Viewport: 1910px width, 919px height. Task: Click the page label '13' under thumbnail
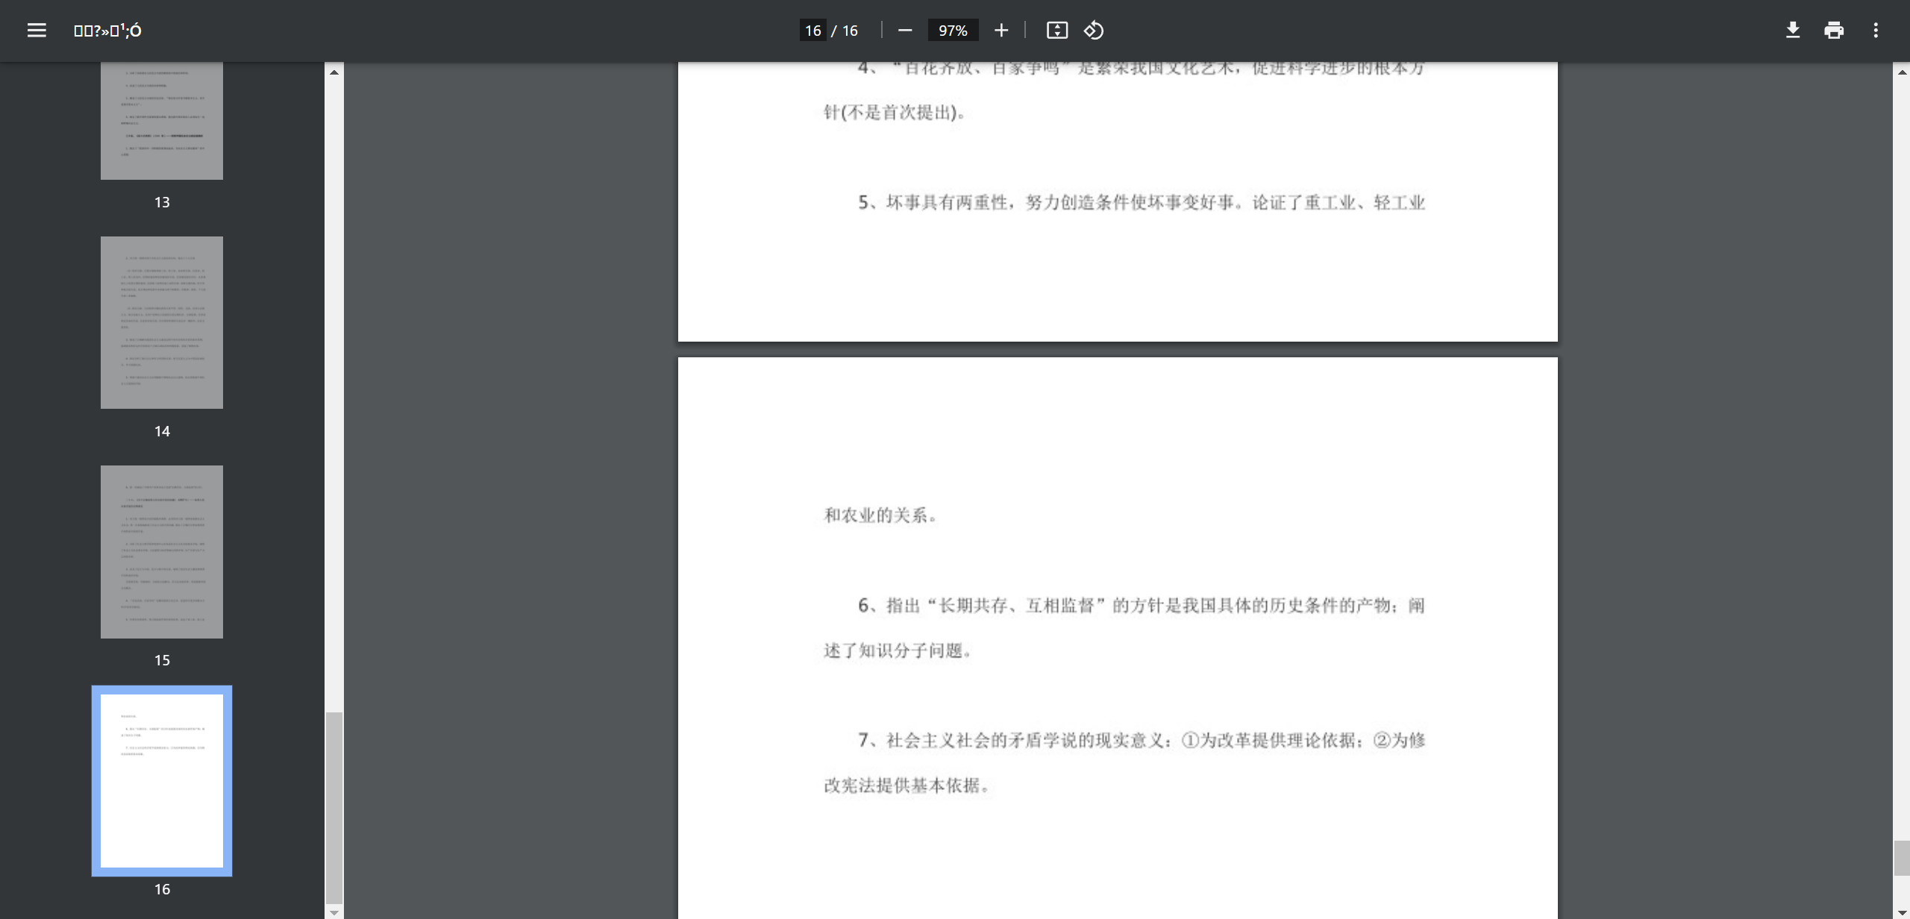[x=162, y=202]
